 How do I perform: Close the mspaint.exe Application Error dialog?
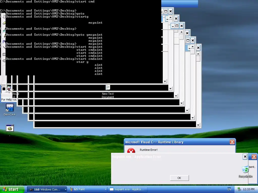[x=245, y=157]
